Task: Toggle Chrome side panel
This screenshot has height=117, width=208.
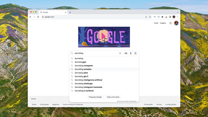Action: click(x=170, y=17)
